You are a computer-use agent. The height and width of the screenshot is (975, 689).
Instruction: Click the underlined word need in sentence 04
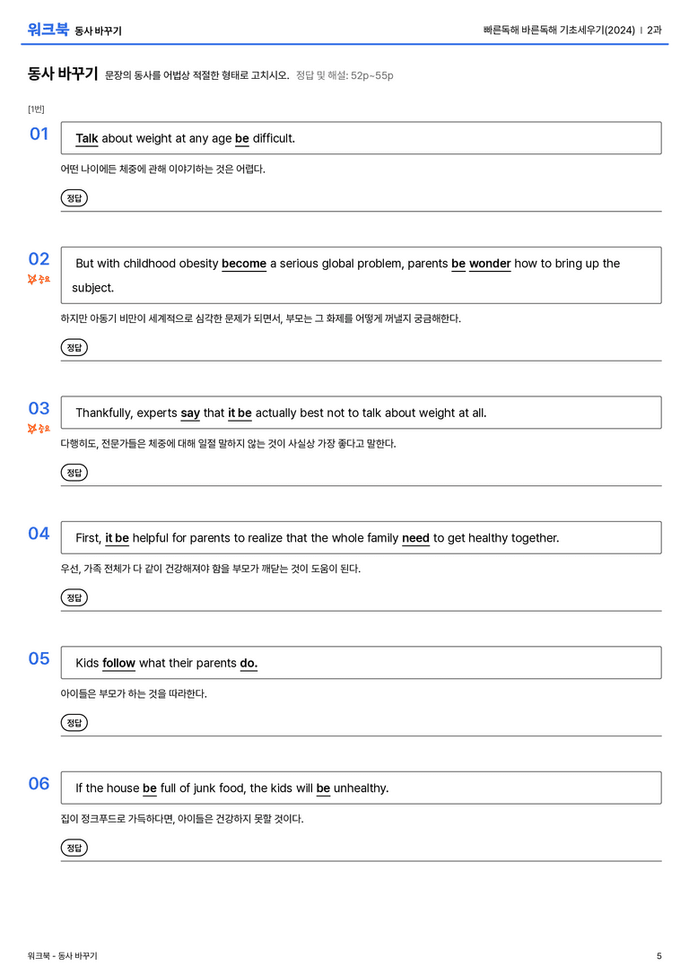pos(415,538)
